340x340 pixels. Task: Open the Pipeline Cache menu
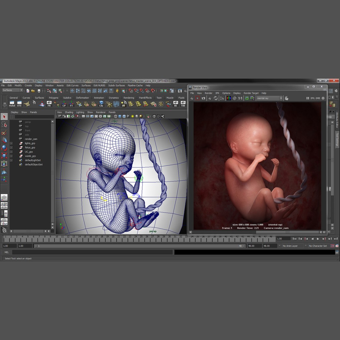(135, 85)
